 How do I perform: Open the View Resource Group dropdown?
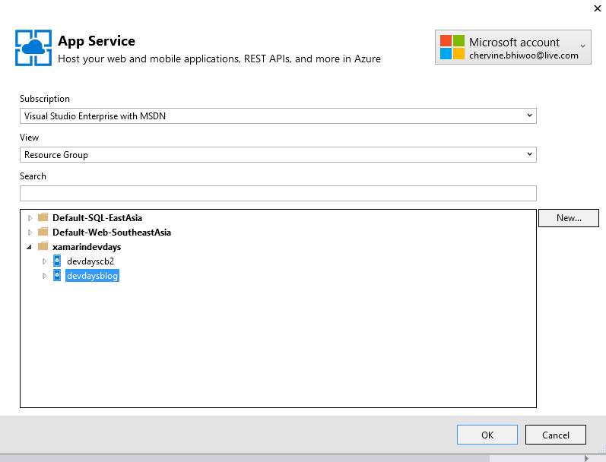click(278, 154)
